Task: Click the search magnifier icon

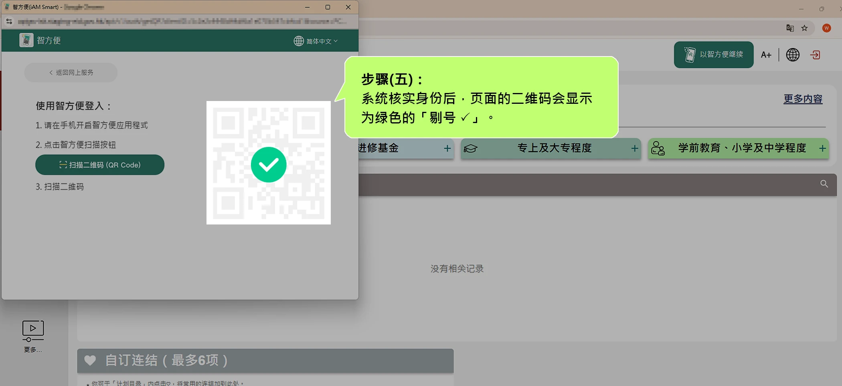Action: click(824, 184)
